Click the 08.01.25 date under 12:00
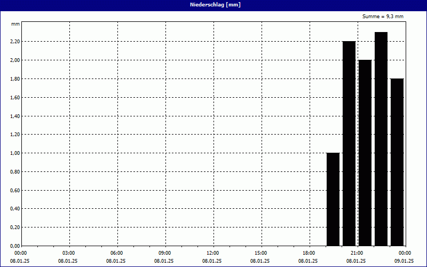 (212, 261)
